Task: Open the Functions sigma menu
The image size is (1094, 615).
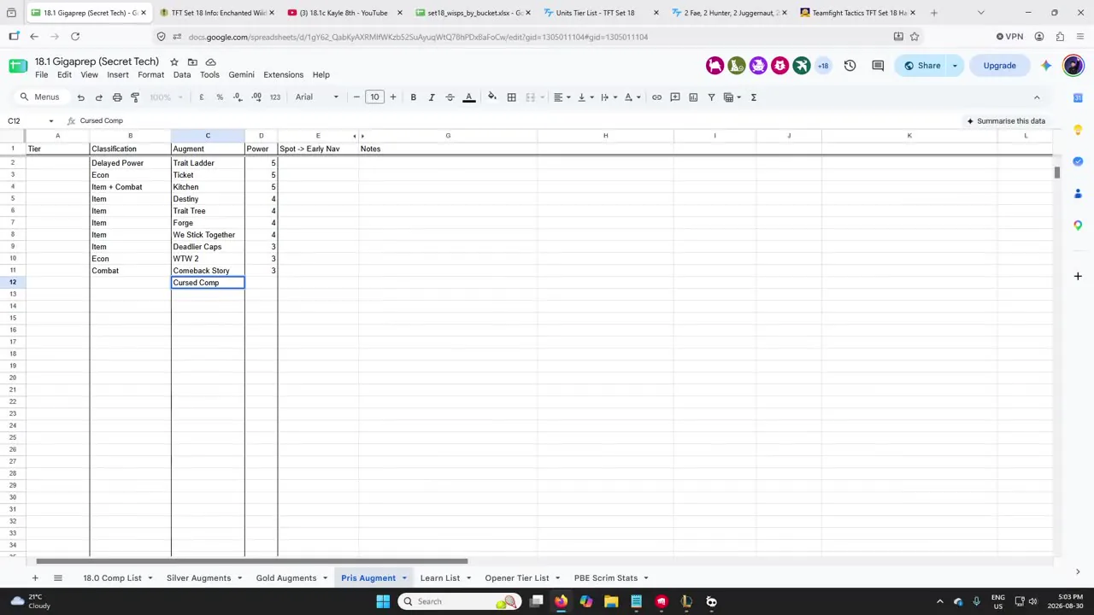Action: click(x=754, y=97)
